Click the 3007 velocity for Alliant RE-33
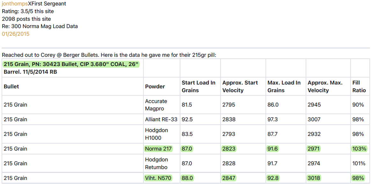 [314, 119]
